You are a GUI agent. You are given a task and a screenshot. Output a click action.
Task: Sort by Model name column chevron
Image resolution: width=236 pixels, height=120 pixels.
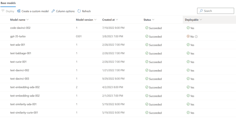pos(27,20)
